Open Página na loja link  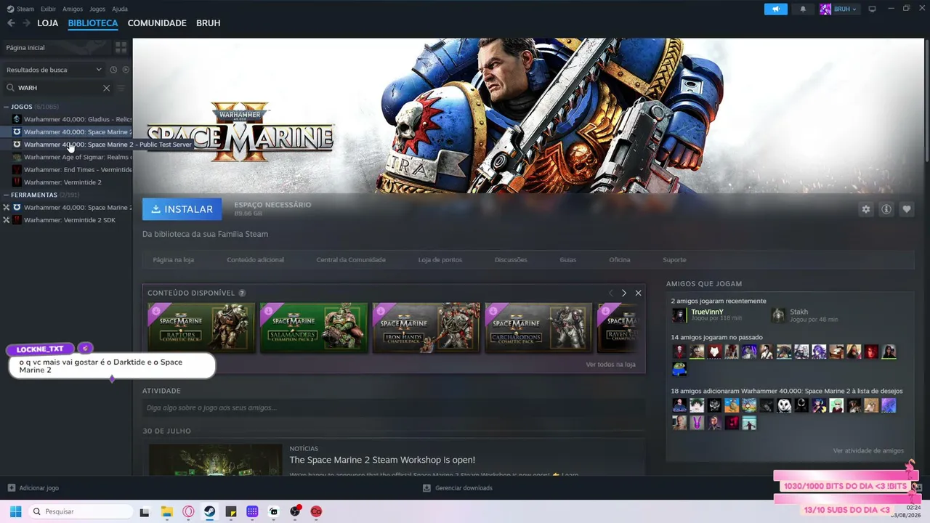pyautogui.click(x=174, y=260)
